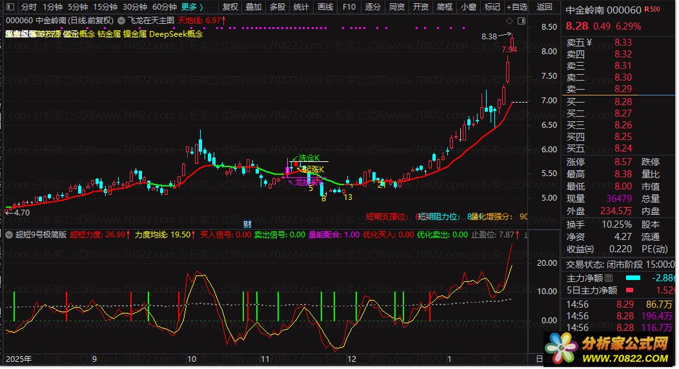
Task: Click the ¥ symbol next to 卖五
Action: [589, 43]
